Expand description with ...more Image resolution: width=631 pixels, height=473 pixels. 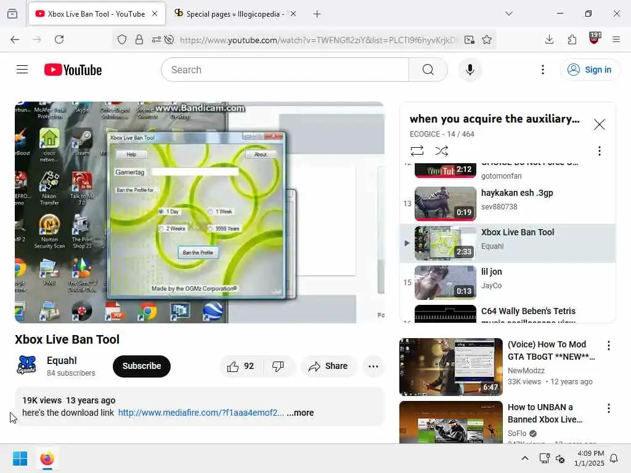300,413
